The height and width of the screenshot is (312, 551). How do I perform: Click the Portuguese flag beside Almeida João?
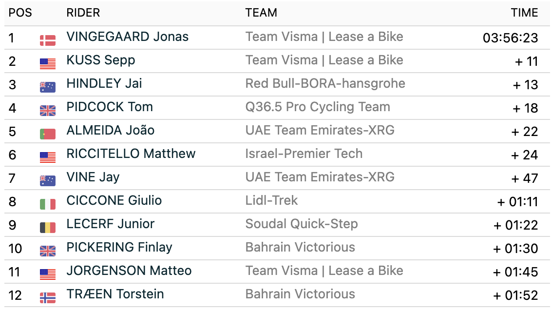(47, 134)
